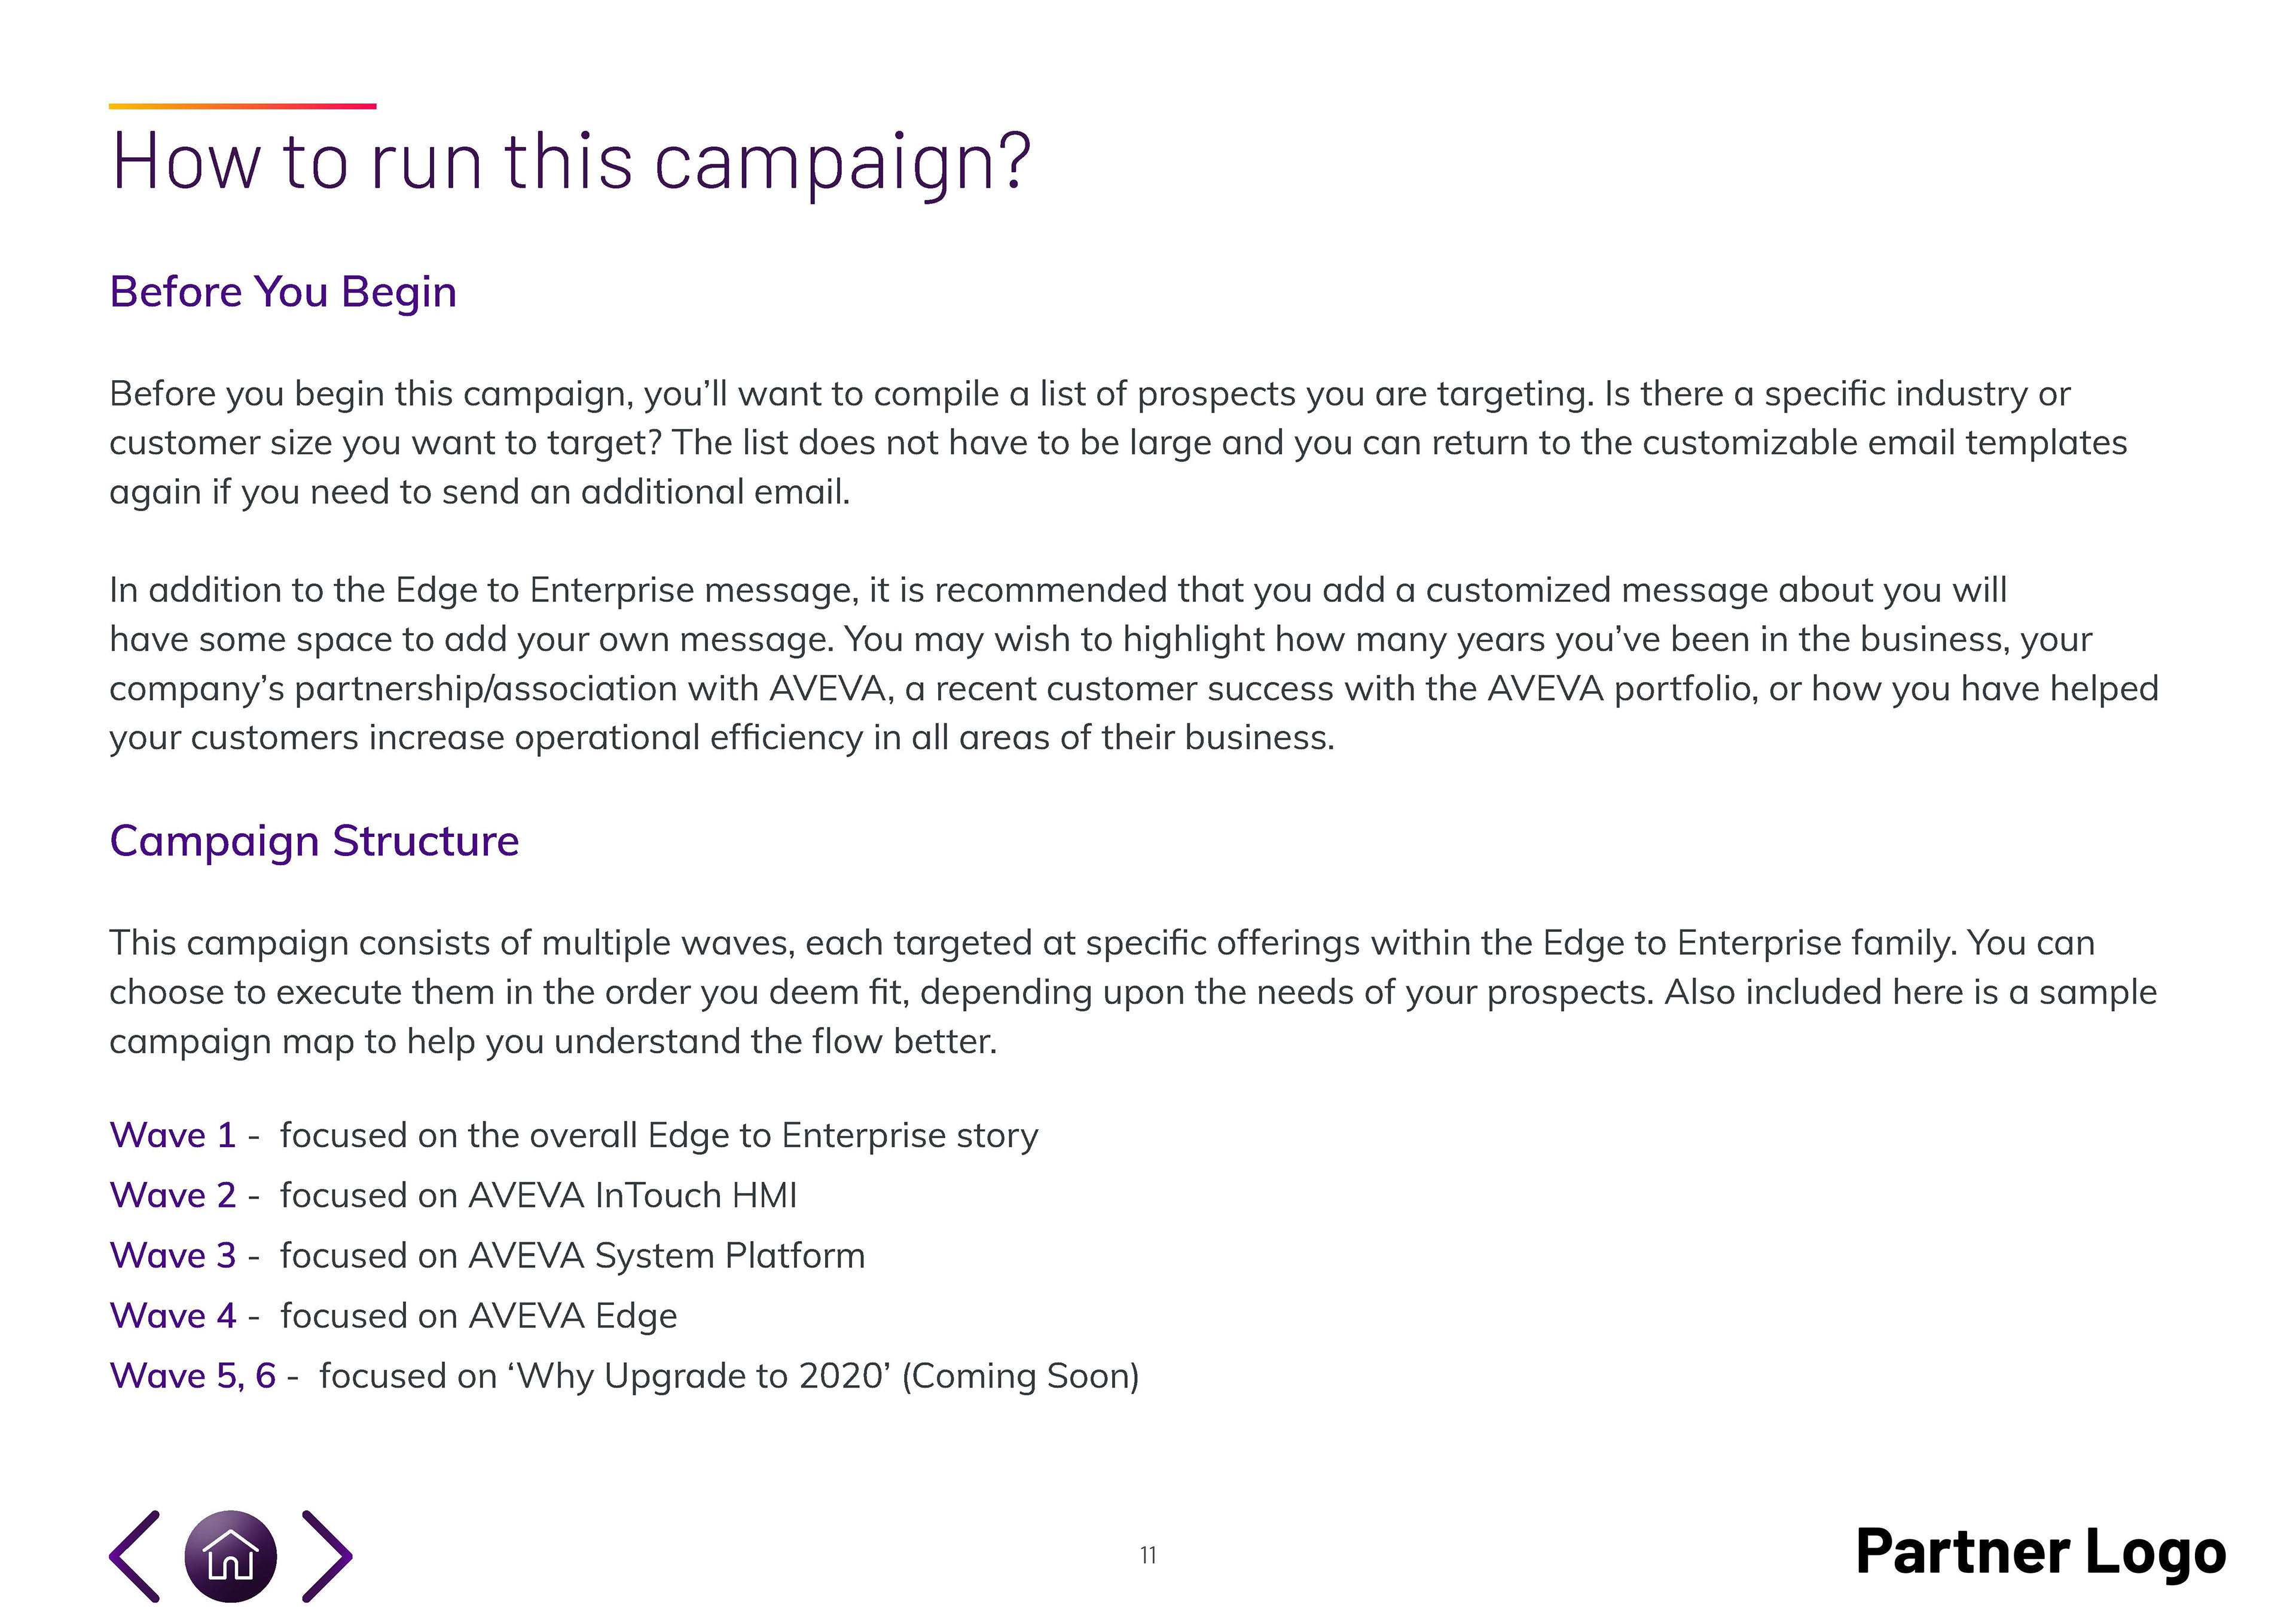Go to the previous page arrow
2296x1623 pixels.
pyautogui.click(x=135, y=1556)
